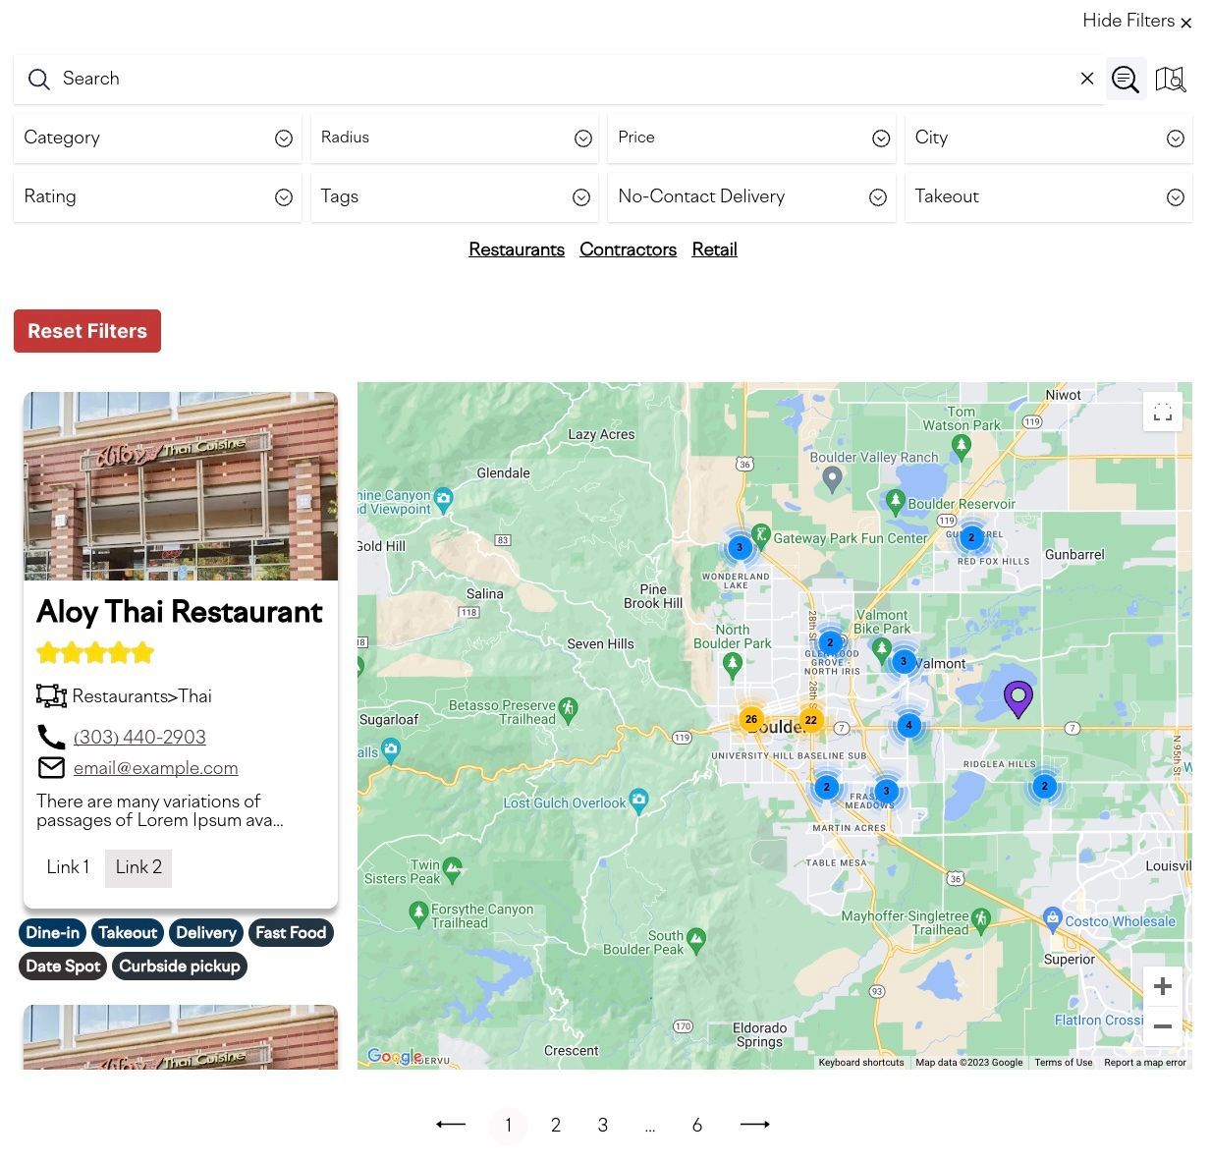
Task: Click Hide Filters close icon
Action: click(1186, 23)
